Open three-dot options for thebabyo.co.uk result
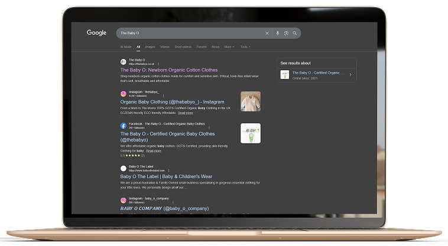Viewport: 448px width, 246px height. [x=158, y=64]
